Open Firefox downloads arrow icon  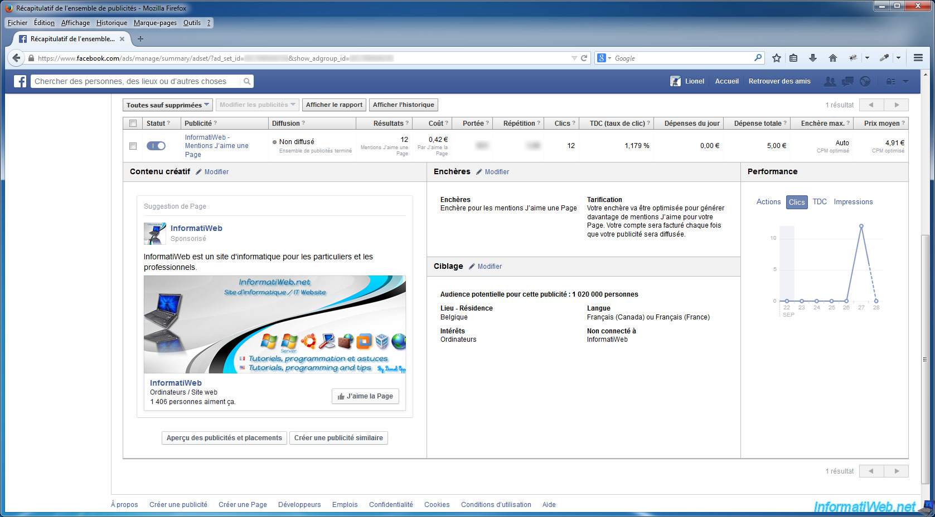(812, 58)
